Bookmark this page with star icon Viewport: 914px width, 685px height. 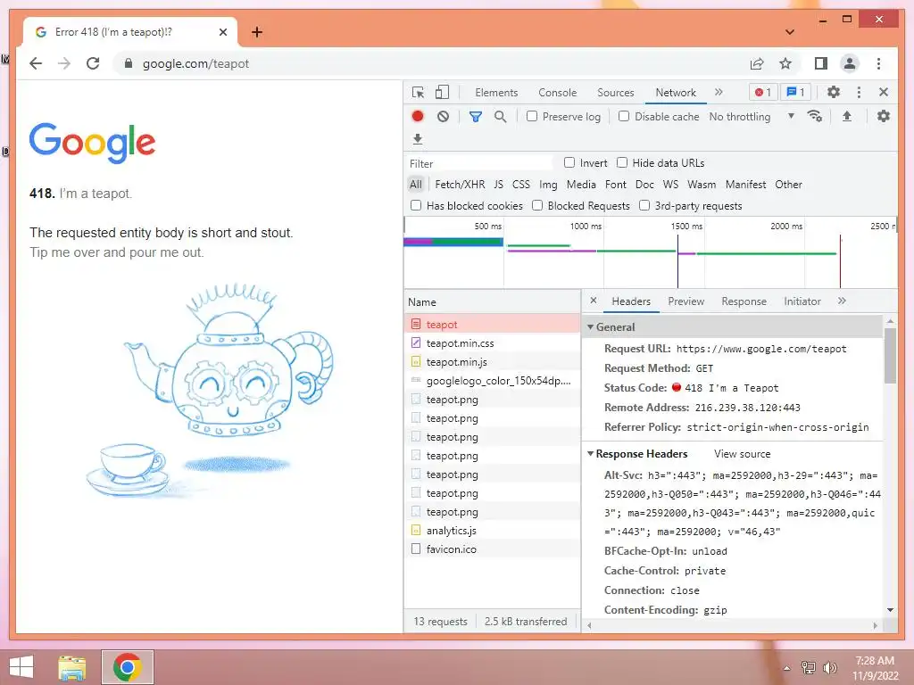(785, 63)
